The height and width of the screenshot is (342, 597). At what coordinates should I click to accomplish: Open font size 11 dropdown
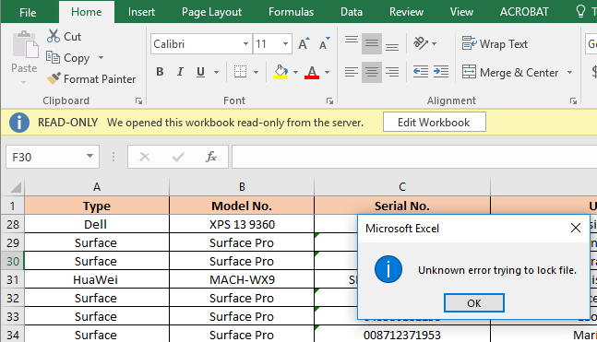285,43
